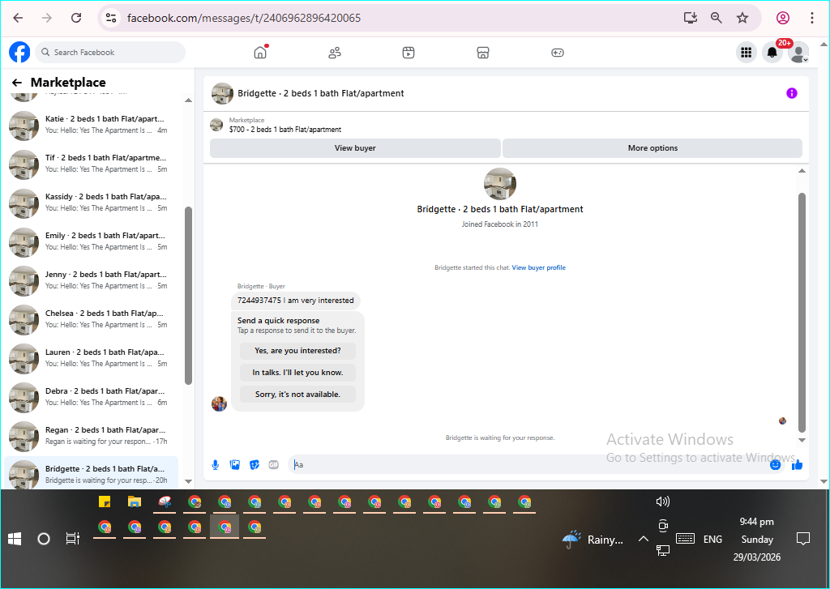This screenshot has height=589, width=830.
Task: Send a thumbs-up like
Action: (x=798, y=465)
